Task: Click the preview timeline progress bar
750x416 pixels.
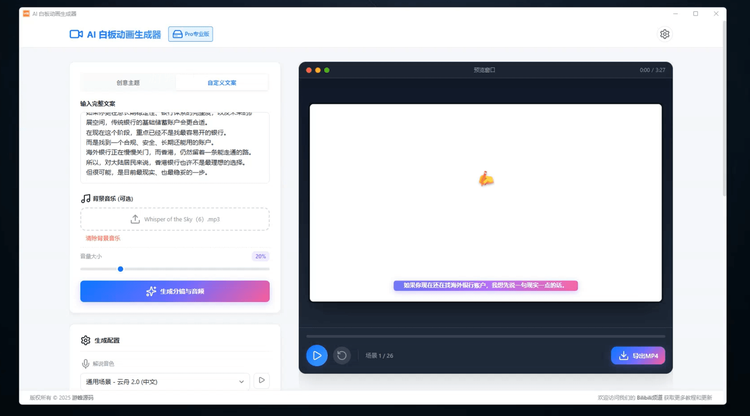Action: click(x=485, y=336)
